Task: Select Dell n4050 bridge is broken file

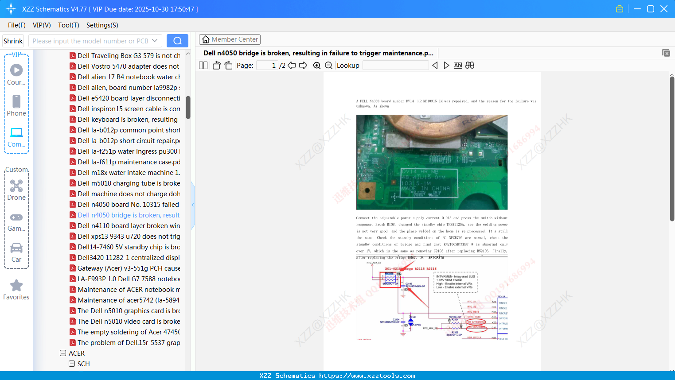Action: 125,215
